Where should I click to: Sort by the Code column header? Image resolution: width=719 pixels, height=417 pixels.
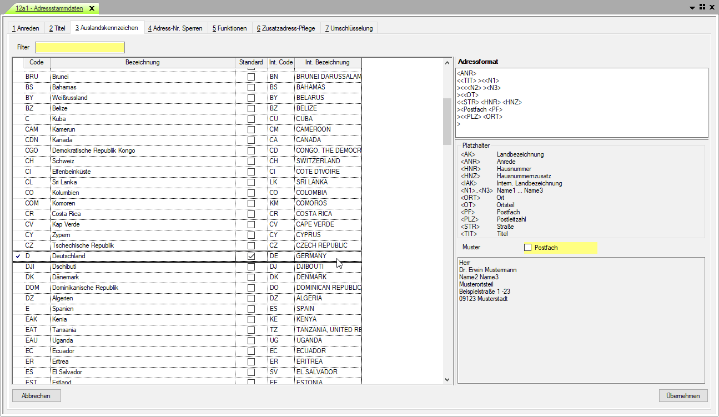(37, 62)
